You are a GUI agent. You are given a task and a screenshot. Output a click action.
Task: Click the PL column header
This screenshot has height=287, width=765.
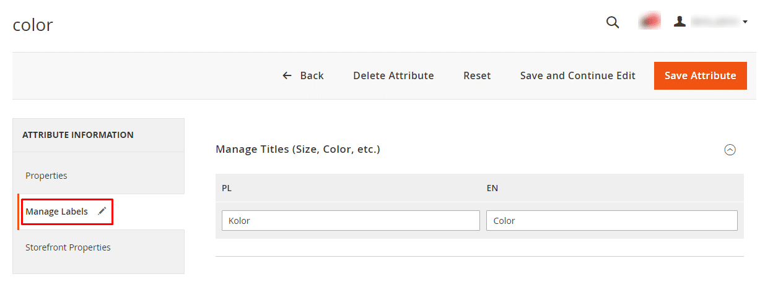[x=227, y=187]
